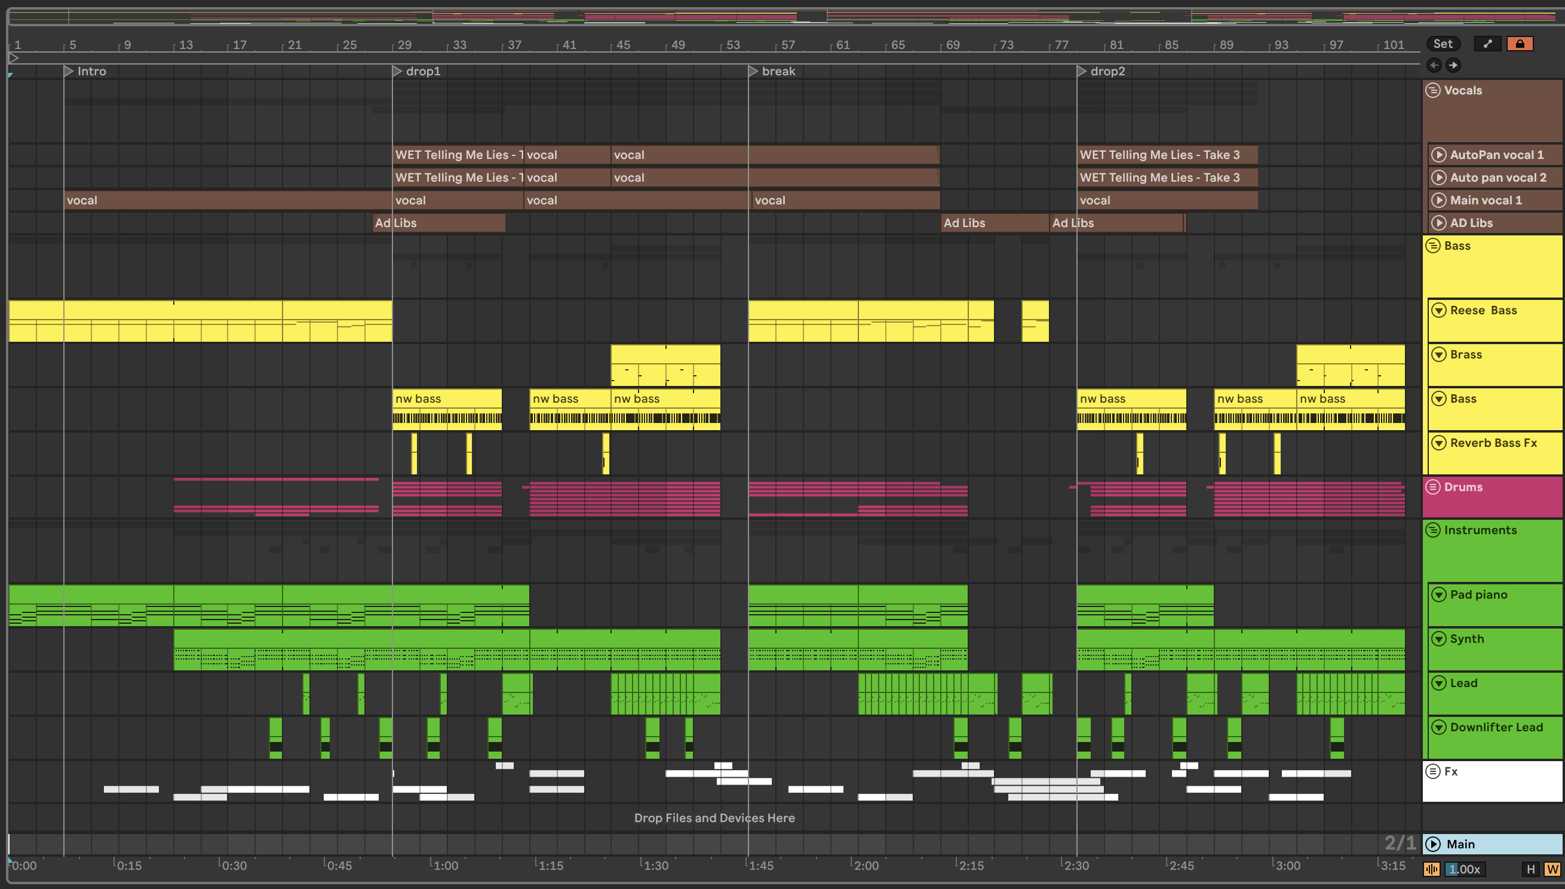The height and width of the screenshot is (889, 1565).
Task: Click the W optimize width button
Action: pyautogui.click(x=1552, y=869)
